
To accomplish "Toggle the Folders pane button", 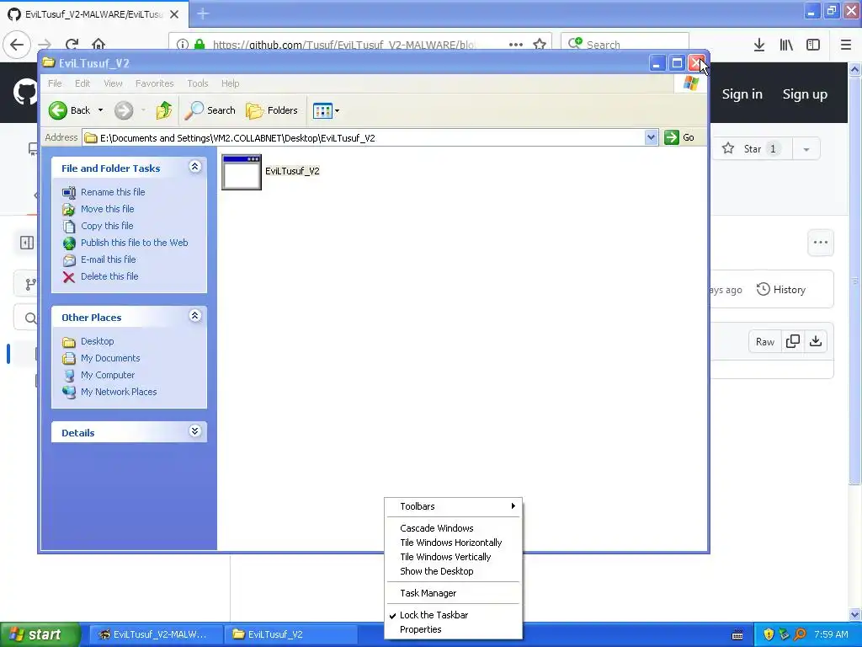I will coord(272,110).
